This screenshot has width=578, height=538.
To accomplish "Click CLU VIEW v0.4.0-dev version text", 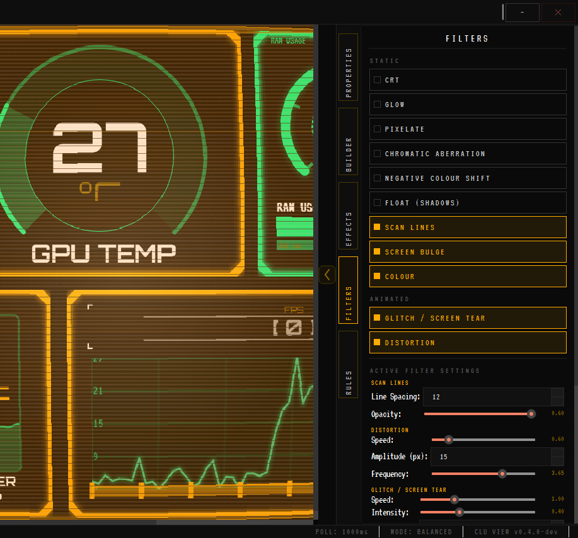I will [x=516, y=532].
